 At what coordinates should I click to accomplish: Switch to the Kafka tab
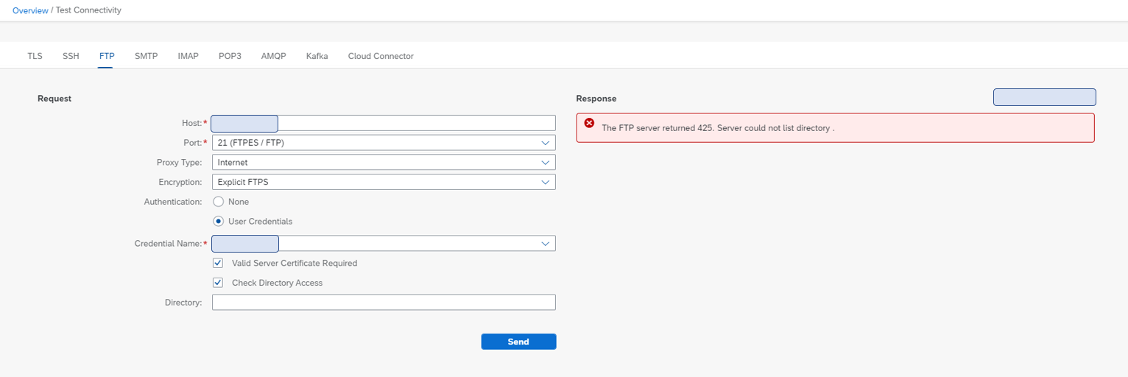317,56
